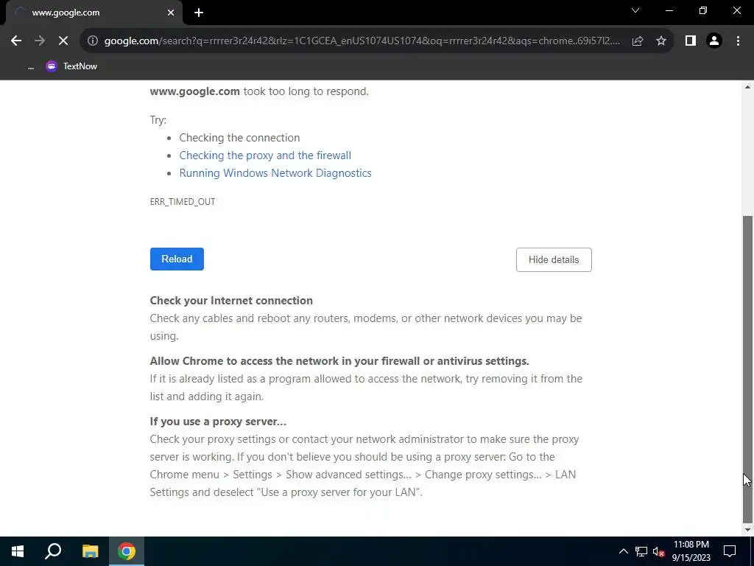Click the Reload button
The width and height of the screenshot is (754, 566).
177,259
